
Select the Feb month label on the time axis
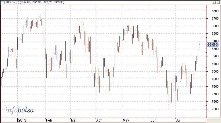point(49,120)
